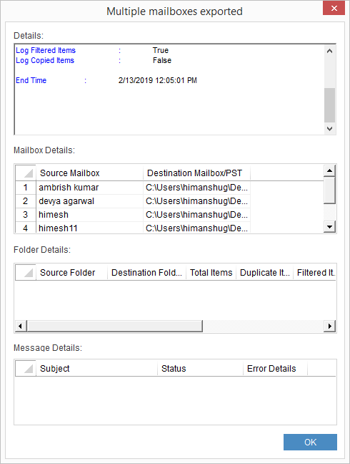
Task: Close the Multiple mailboxes exported dialog
Action: click(x=334, y=8)
